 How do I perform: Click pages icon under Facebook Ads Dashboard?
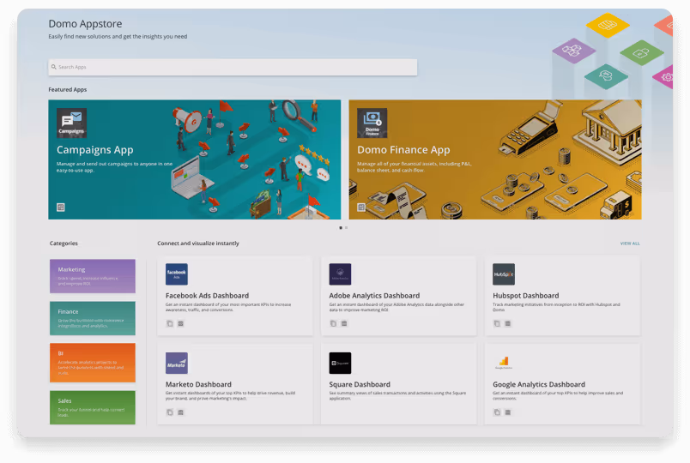point(169,323)
